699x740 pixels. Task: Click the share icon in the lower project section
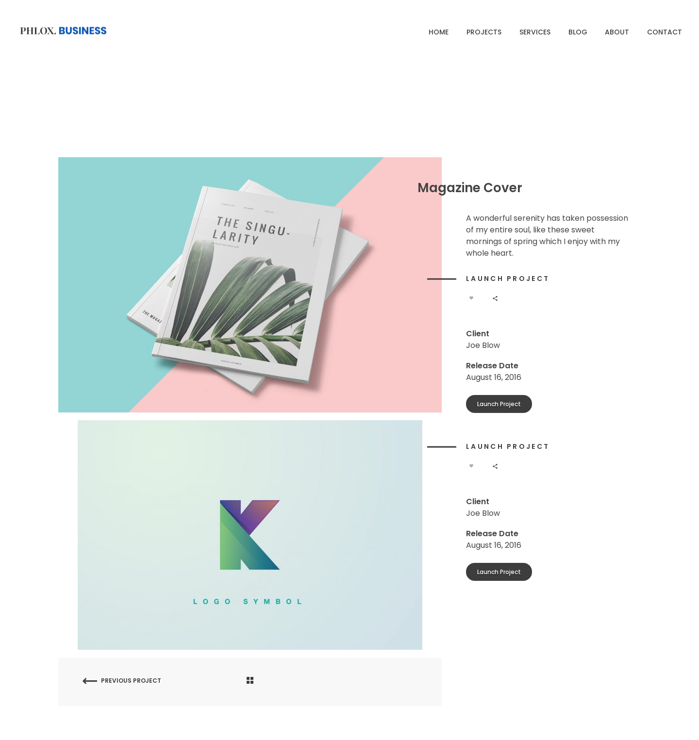(x=495, y=466)
